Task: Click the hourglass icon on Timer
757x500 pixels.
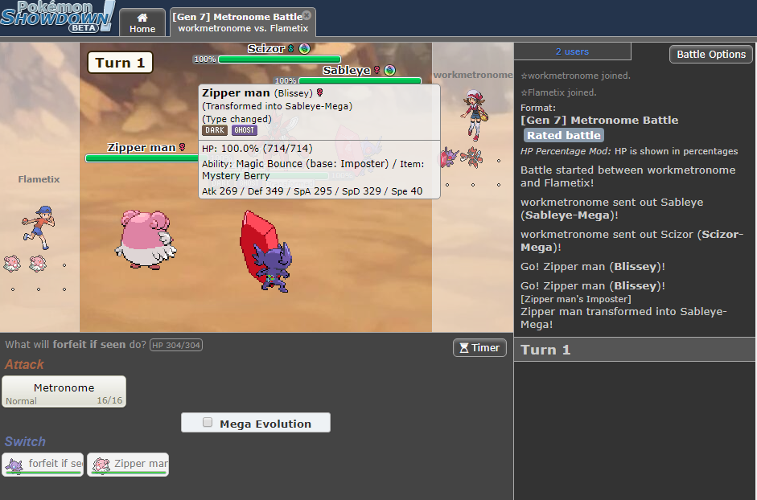Action: [464, 348]
